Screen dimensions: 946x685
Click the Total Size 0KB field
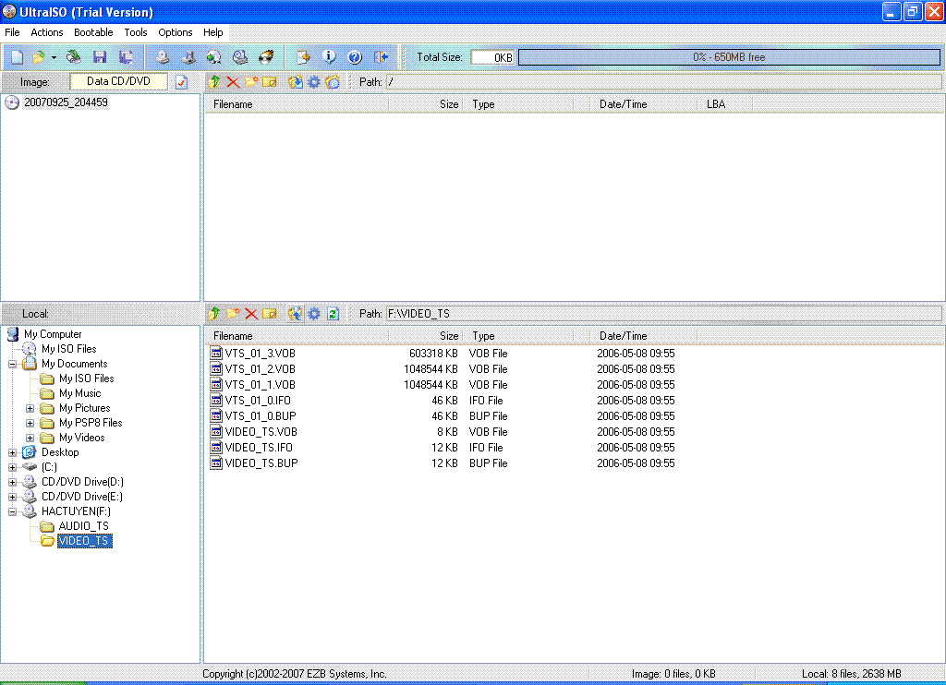click(492, 57)
